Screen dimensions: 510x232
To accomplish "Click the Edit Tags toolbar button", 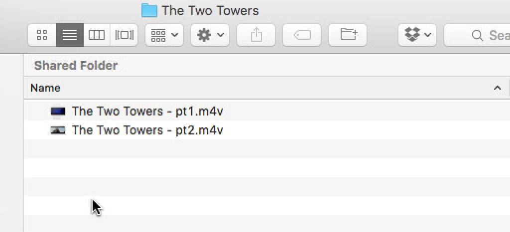I will pyautogui.click(x=302, y=35).
